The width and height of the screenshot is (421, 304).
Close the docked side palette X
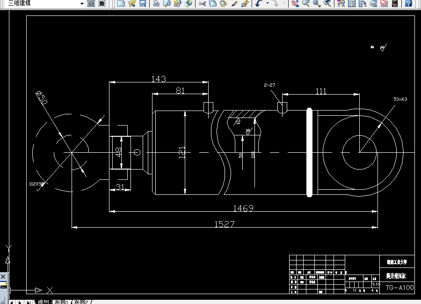point(3,276)
